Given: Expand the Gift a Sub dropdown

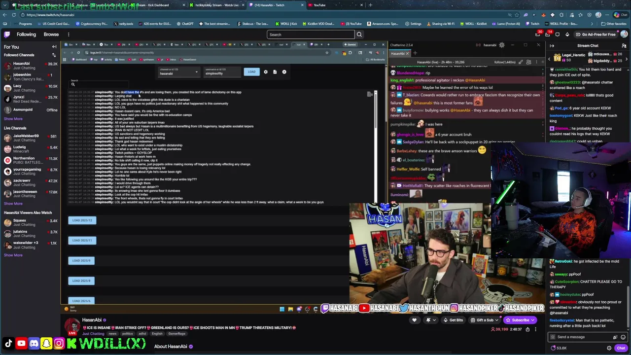Looking at the screenshot, I should 497,320.
